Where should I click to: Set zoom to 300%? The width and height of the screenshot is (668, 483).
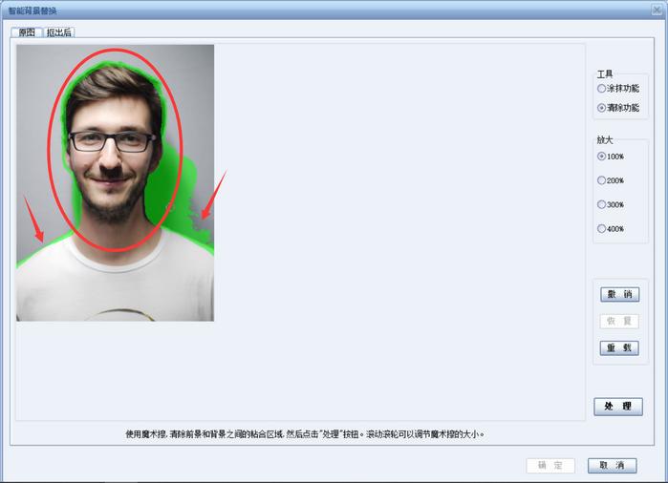pyautogui.click(x=611, y=204)
